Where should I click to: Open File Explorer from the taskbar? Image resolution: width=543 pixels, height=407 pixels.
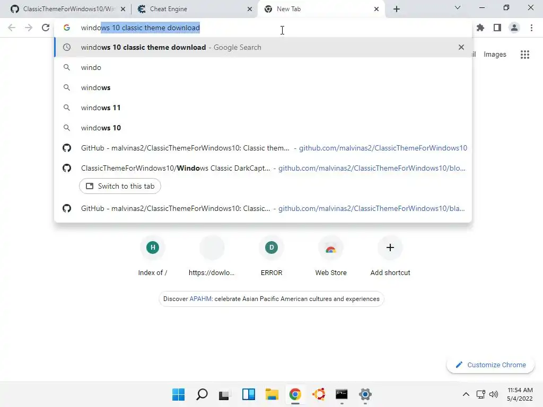pos(272,394)
